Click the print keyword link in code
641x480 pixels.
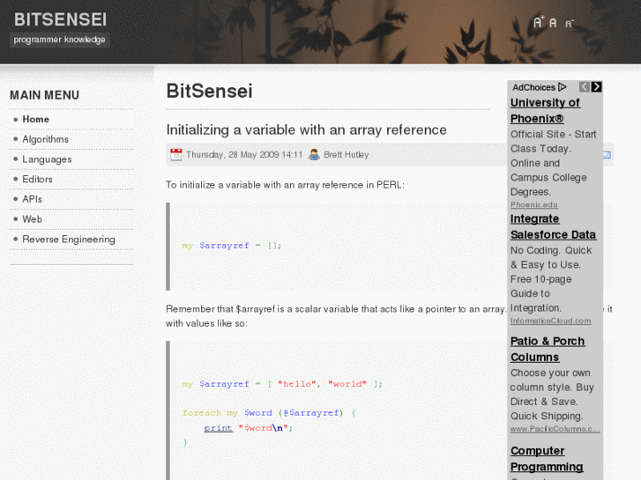click(x=219, y=428)
